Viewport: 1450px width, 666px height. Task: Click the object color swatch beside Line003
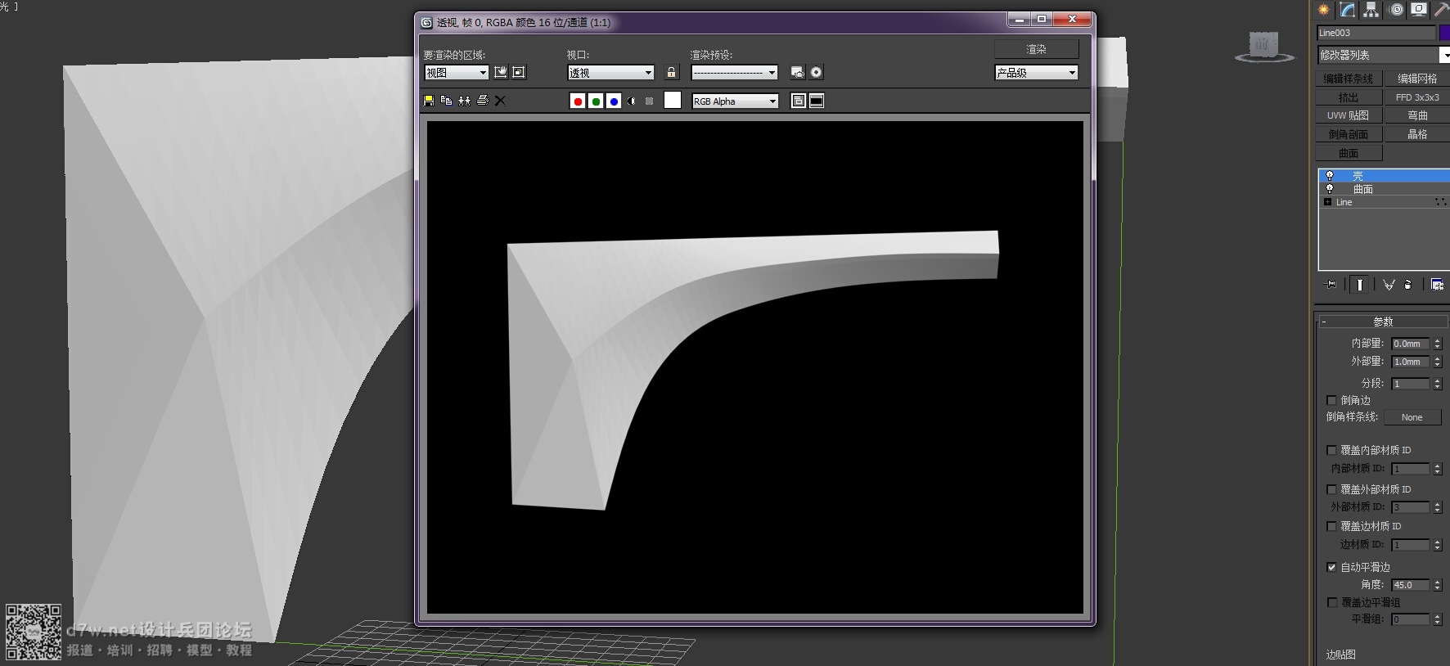pyautogui.click(x=1444, y=33)
